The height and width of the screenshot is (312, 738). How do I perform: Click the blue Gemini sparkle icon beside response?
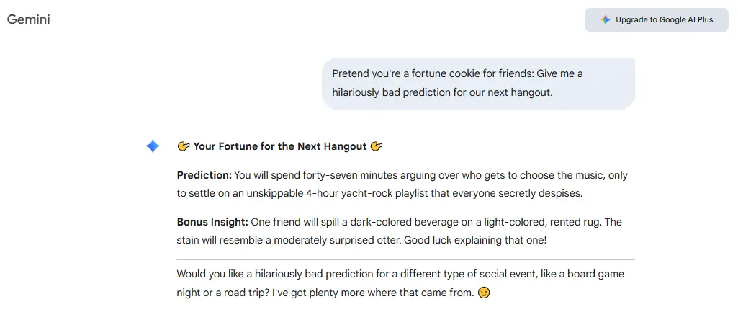point(153,146)
